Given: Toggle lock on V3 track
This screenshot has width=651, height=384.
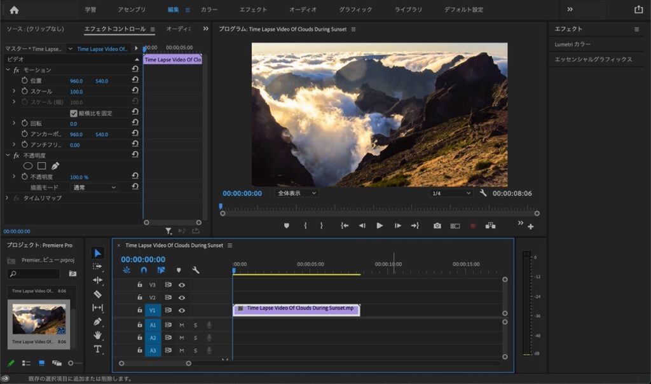Looking at the screenshot, I should [140, 284].
